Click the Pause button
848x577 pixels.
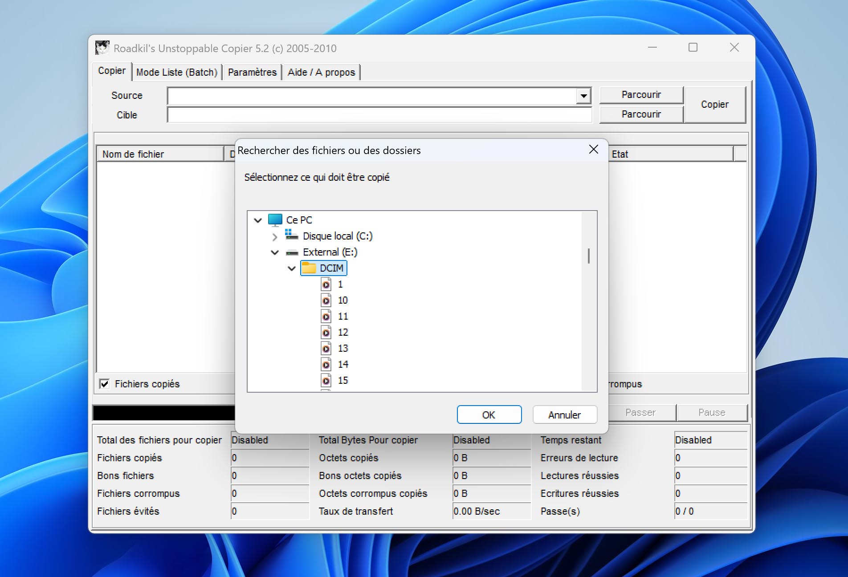point(712,413)
